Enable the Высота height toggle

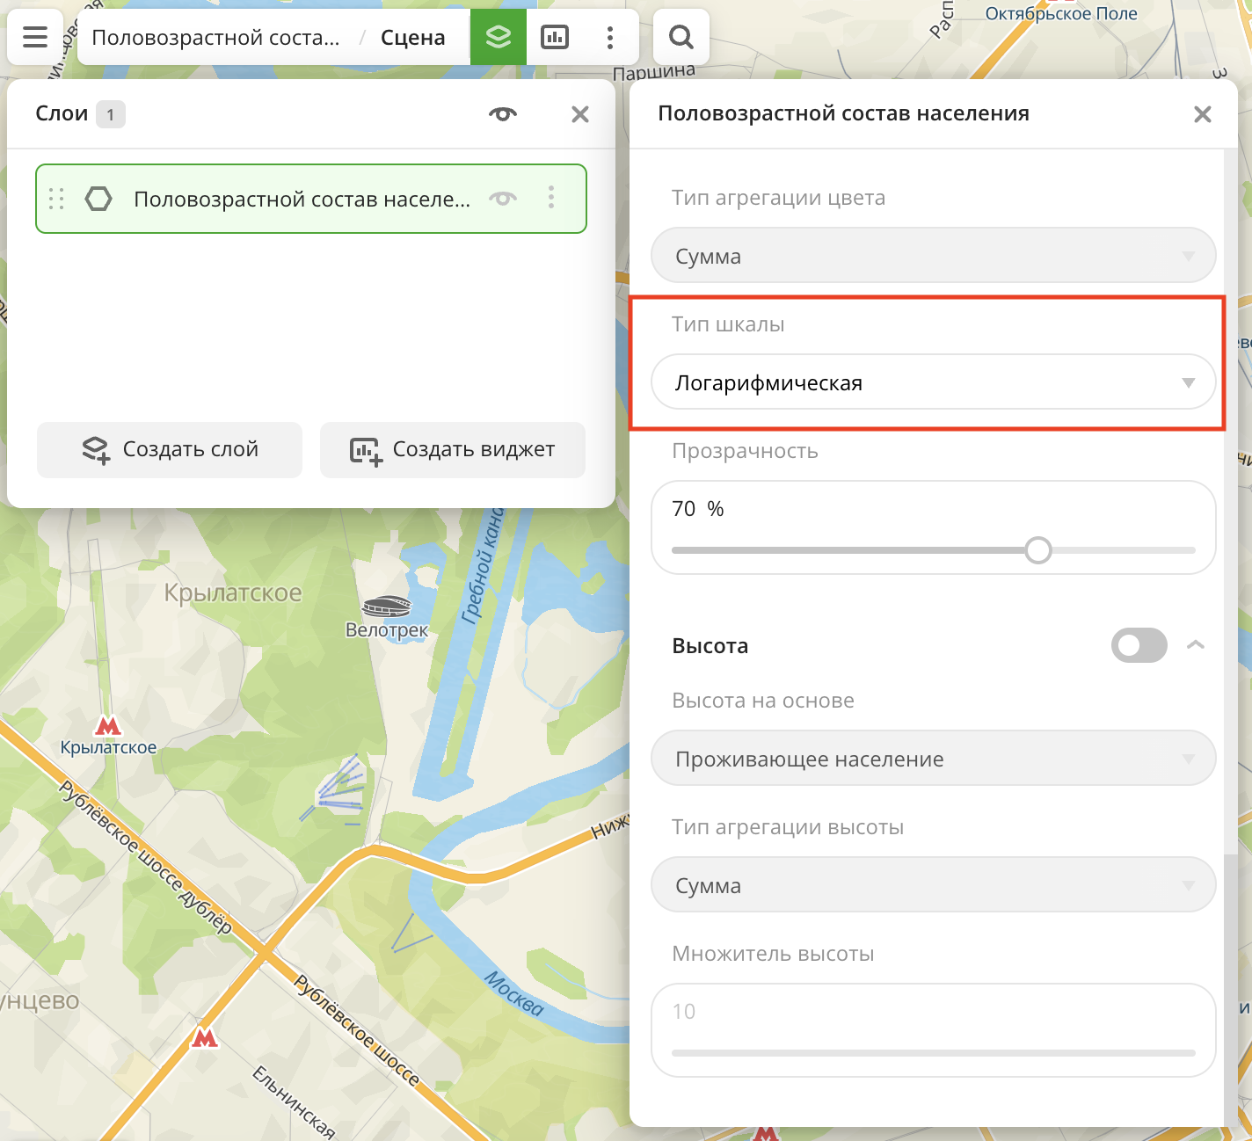(x=1139, y=645)
